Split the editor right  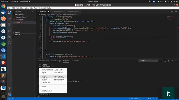(x=172, y=11)
